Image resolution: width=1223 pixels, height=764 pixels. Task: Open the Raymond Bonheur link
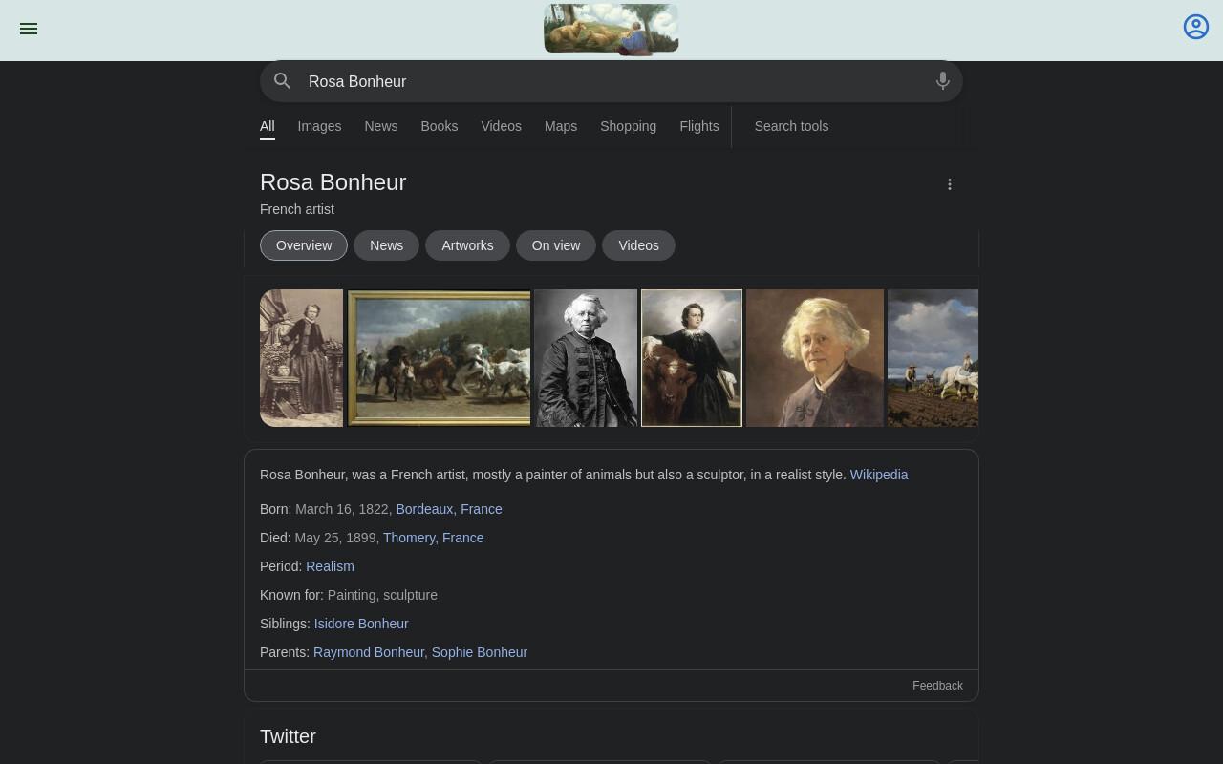(369, 652)
